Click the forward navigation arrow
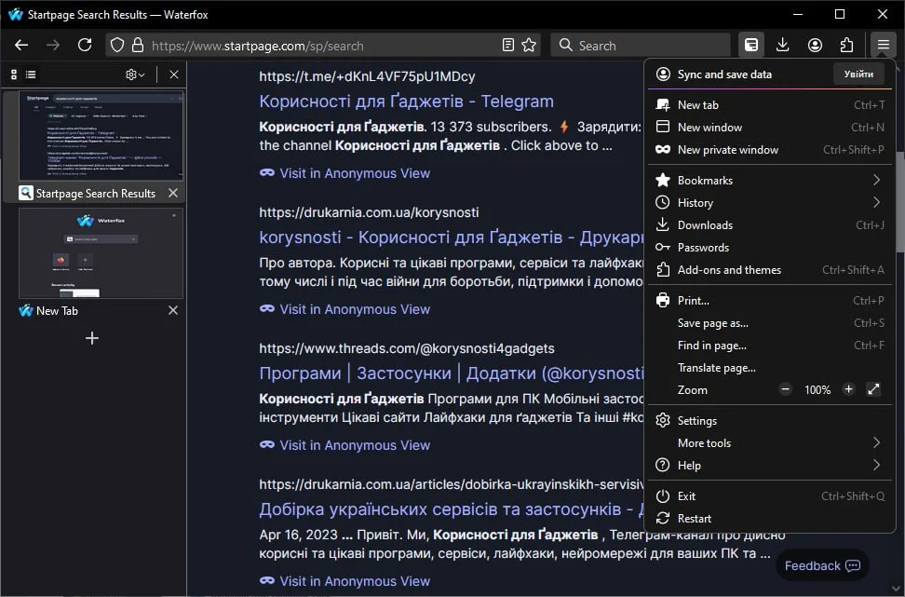Screen dimensions: 905x597 point(53,45)
